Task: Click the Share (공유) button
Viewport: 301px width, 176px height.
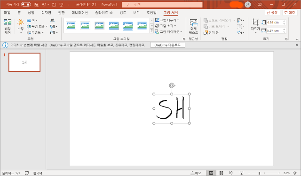Action: pos(272,13)
